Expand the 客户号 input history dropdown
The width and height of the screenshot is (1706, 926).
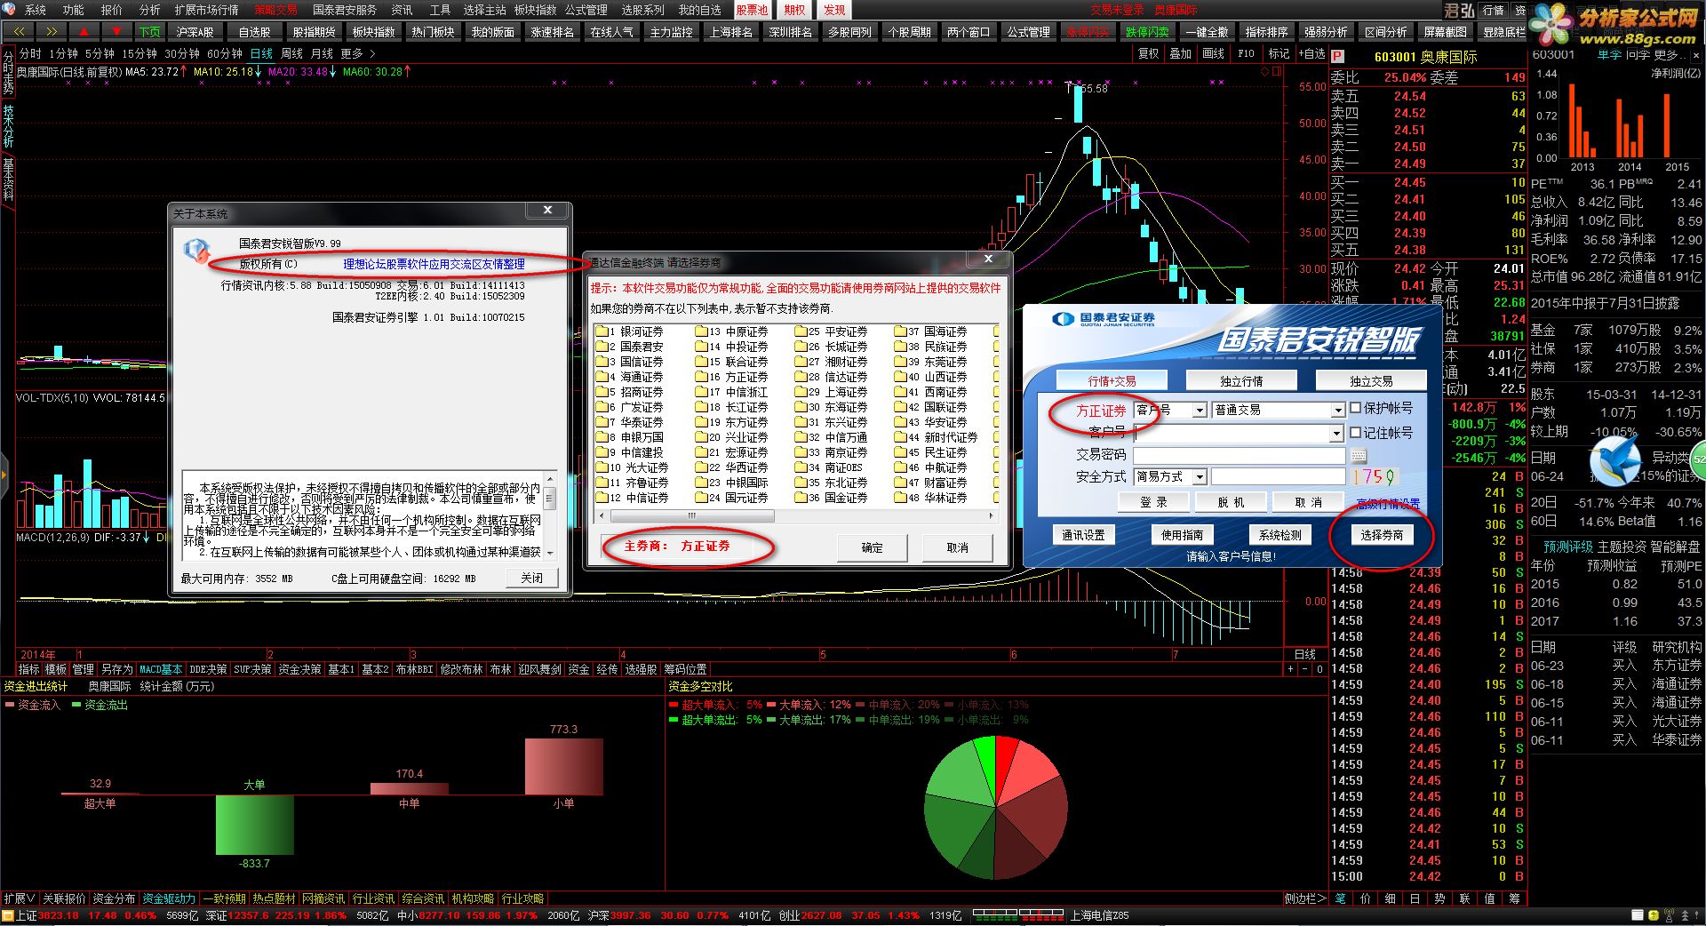[x=1335, y=434]
